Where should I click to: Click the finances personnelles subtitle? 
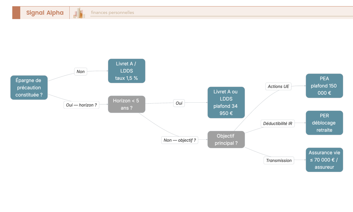(x=112, y=13)
